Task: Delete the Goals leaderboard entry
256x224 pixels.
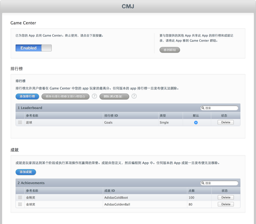Action: 226,122
